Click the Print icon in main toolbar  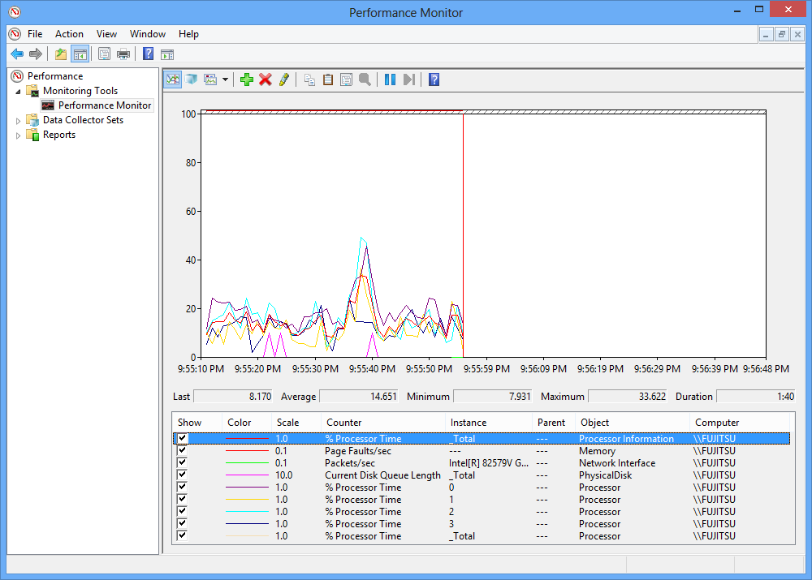(x=123, y=54)
